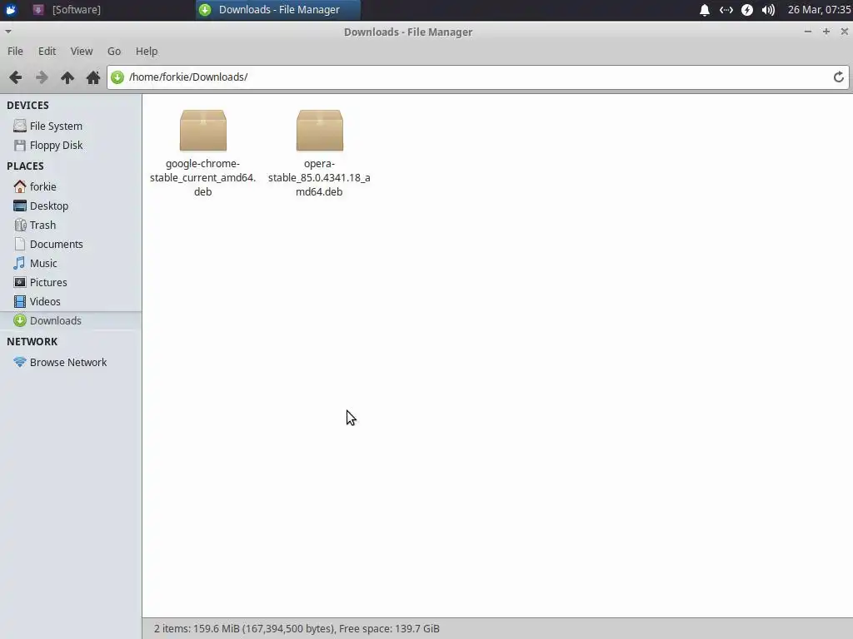Open Videos folder in the sidebar
Image resolution: width=853 pixels, height=639 pixels.
point(71,301)
